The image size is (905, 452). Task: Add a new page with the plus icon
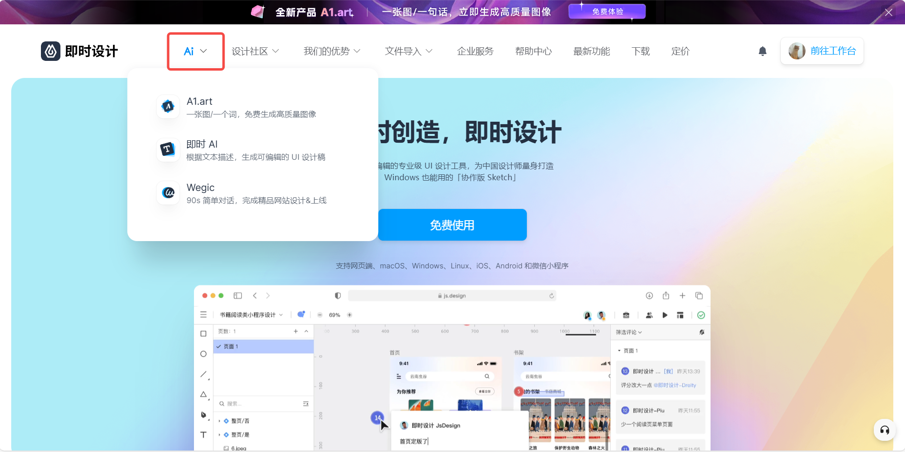[x=295, y=331]
